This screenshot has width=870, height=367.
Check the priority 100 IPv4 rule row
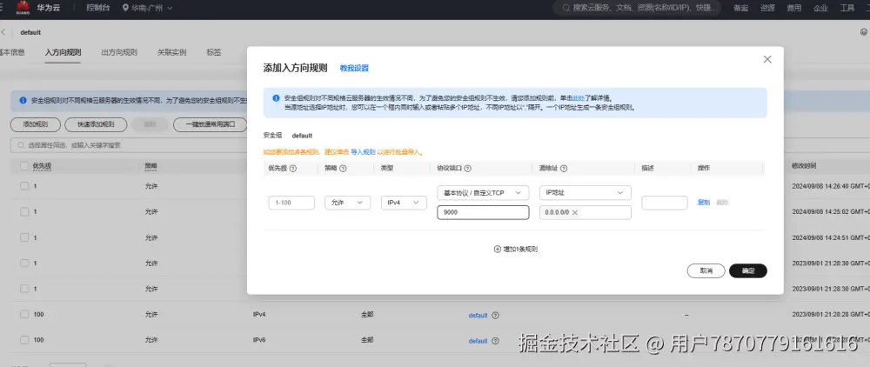coord(24,314)
